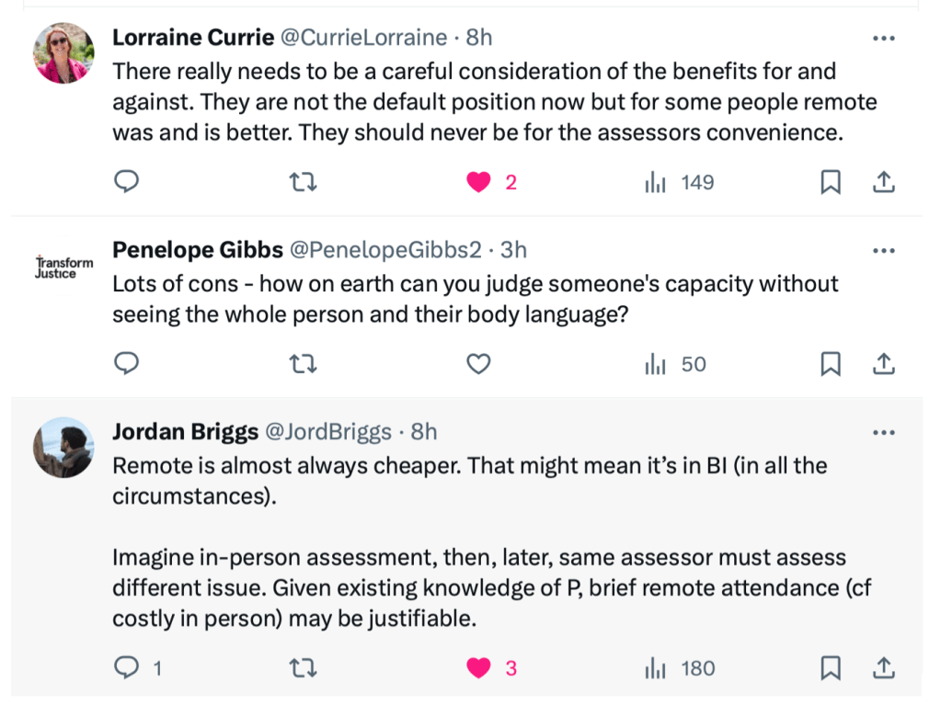The image size is (941, 706).
Task: Like Penelope Gibbs' tweet
Action: click(478, 365)
